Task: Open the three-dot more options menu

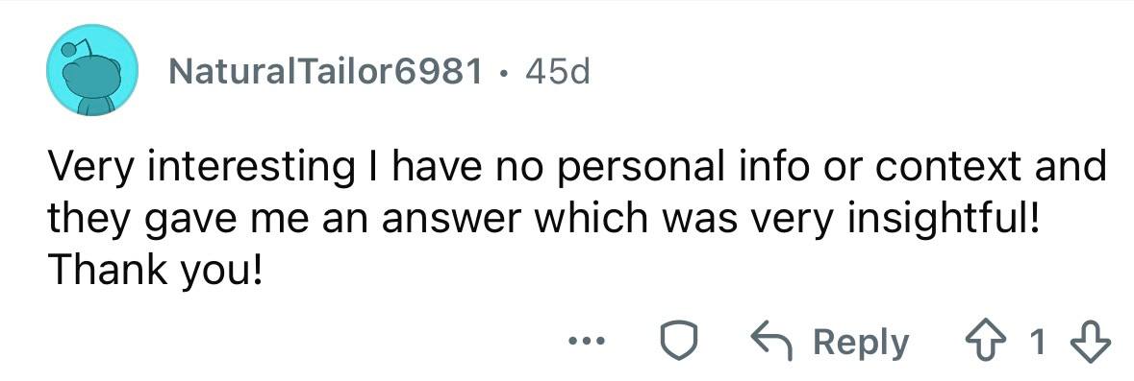Action: (x=585, y=342)
